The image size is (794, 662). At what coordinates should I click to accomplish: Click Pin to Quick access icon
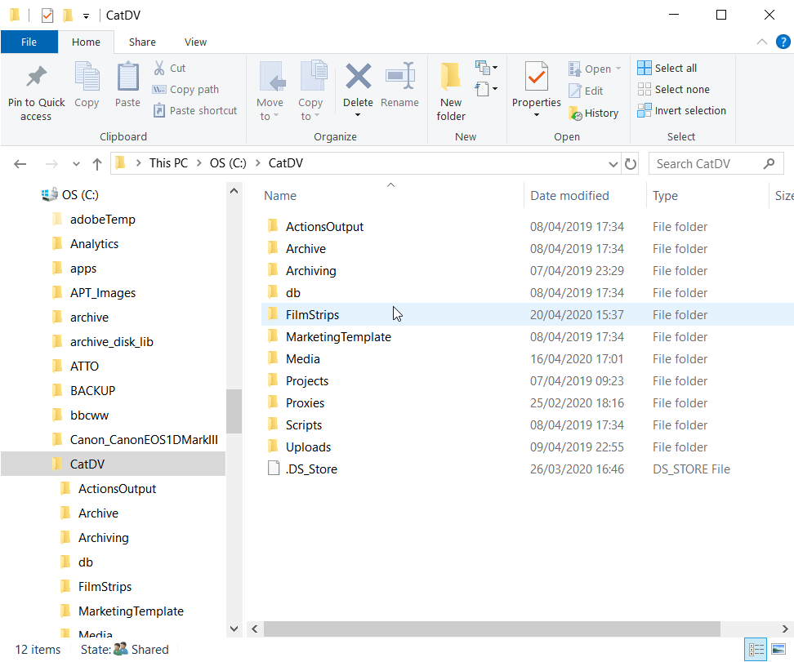[x=37, y=77]
